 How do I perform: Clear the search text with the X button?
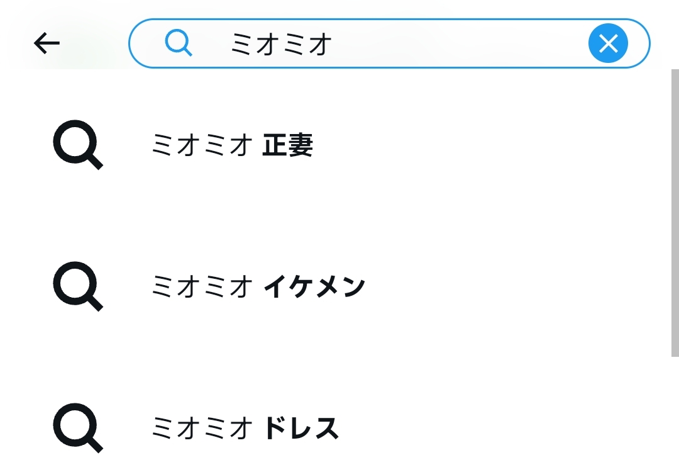[x=608, y=43]
